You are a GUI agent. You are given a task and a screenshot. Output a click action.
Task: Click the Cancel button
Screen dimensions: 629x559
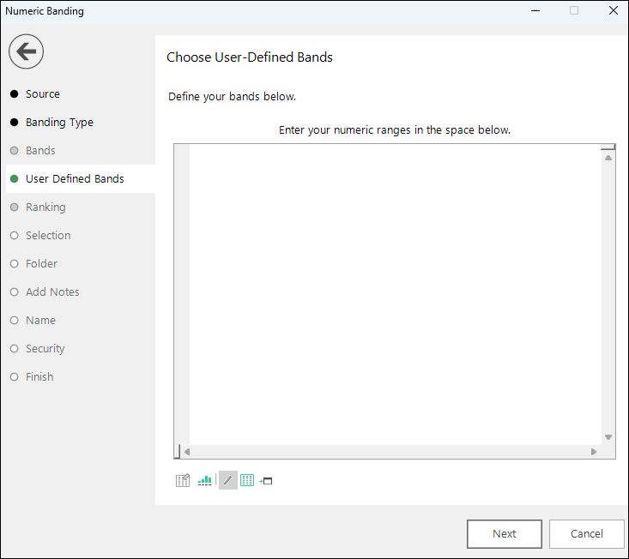coord(586,534)
